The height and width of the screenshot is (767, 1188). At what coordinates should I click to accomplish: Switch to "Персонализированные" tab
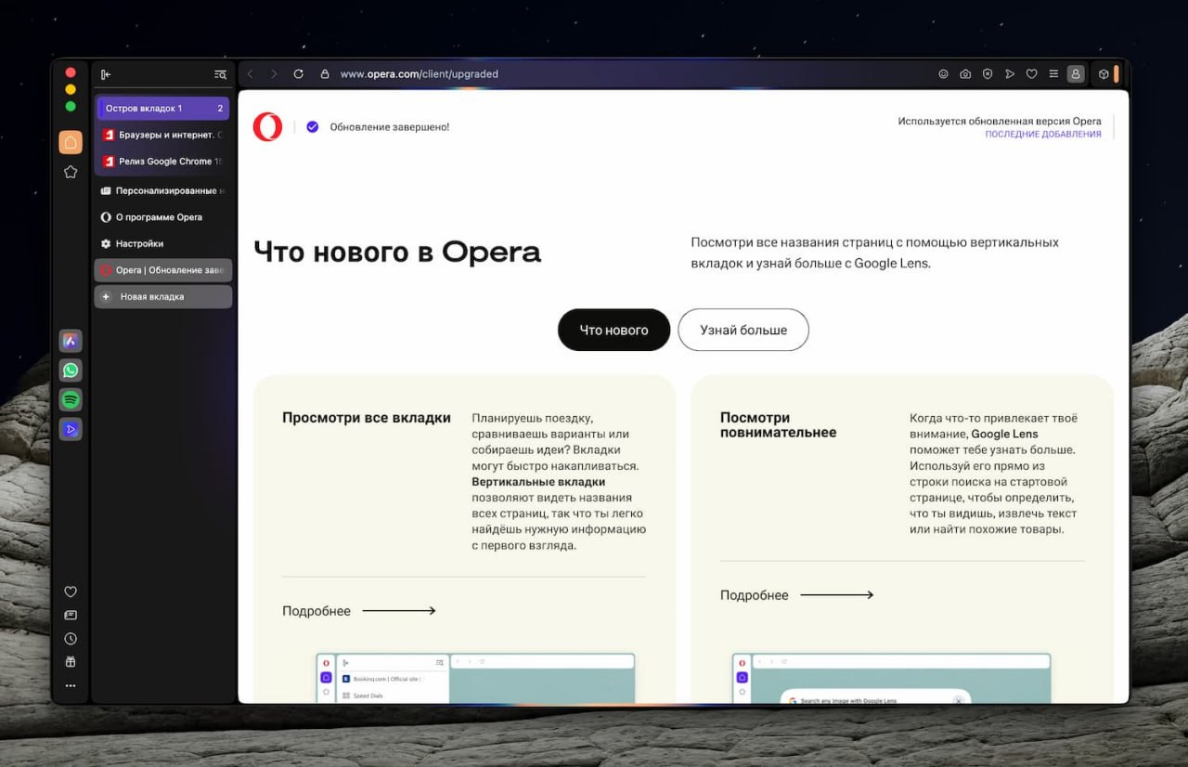162,190
